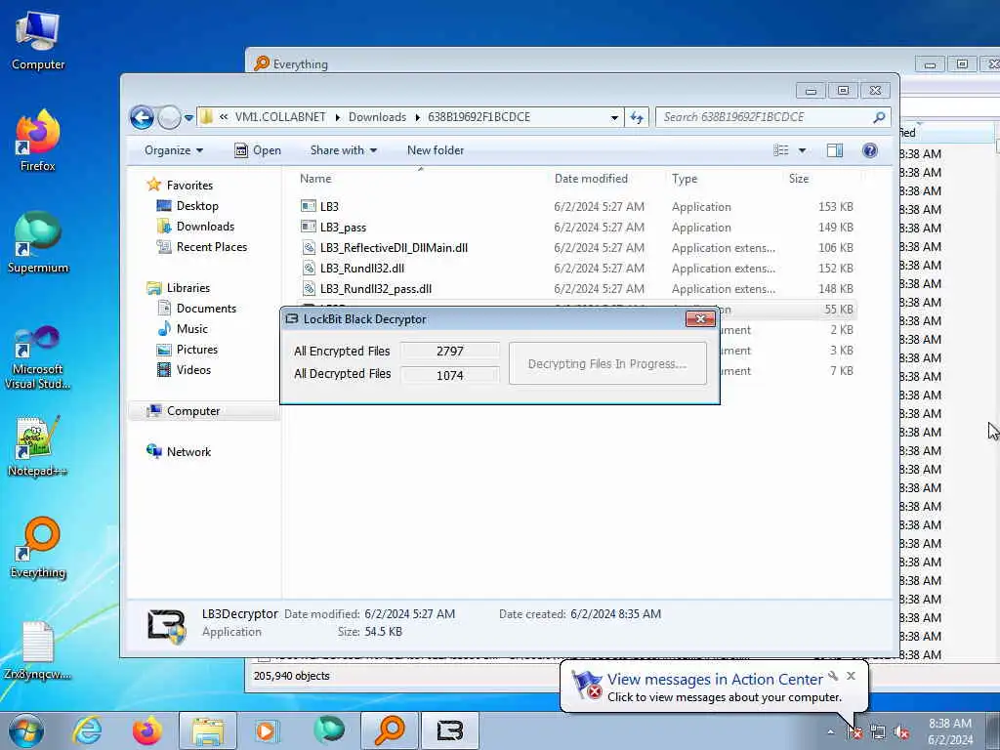The width and height of the screenshot is (1000, 750).
Task: Change the folder view layout icon
Action: point(781,150)
